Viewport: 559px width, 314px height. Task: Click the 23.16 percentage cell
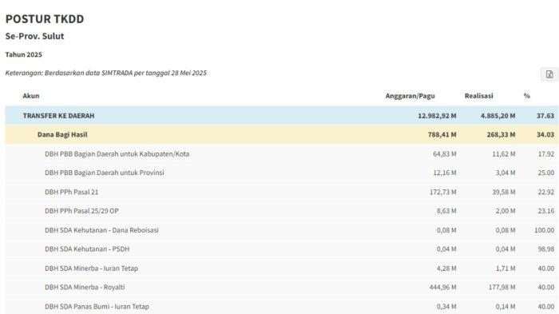point(546,211)
